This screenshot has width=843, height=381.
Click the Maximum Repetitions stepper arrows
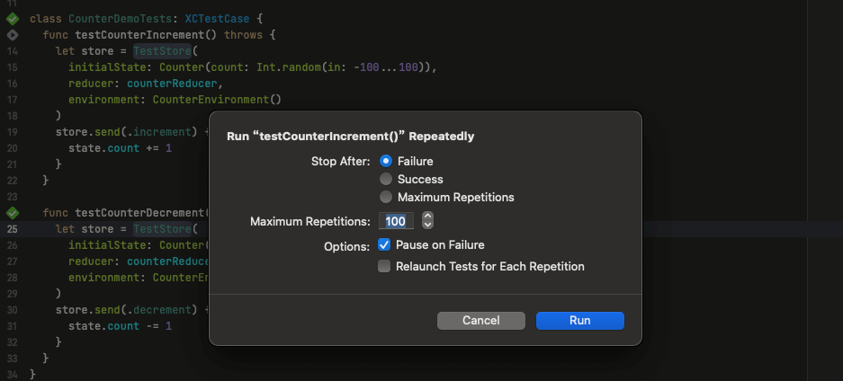click(x=427, y=221)
